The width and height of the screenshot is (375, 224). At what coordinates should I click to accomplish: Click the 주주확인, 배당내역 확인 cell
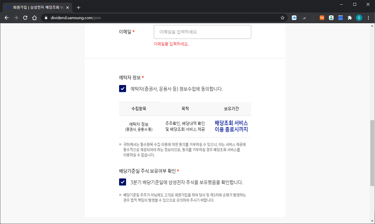185,127
